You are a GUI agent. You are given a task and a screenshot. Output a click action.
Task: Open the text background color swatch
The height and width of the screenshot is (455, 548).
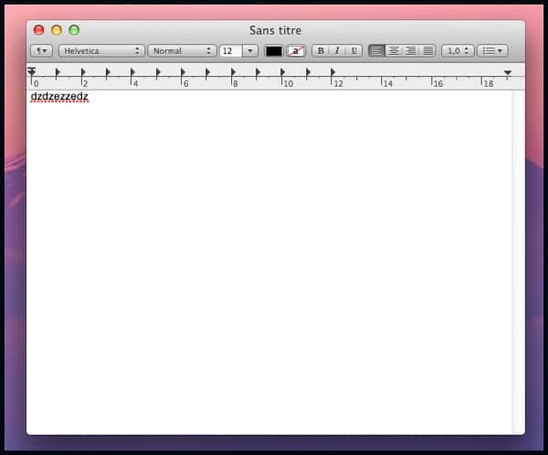(x=296, y=51)
